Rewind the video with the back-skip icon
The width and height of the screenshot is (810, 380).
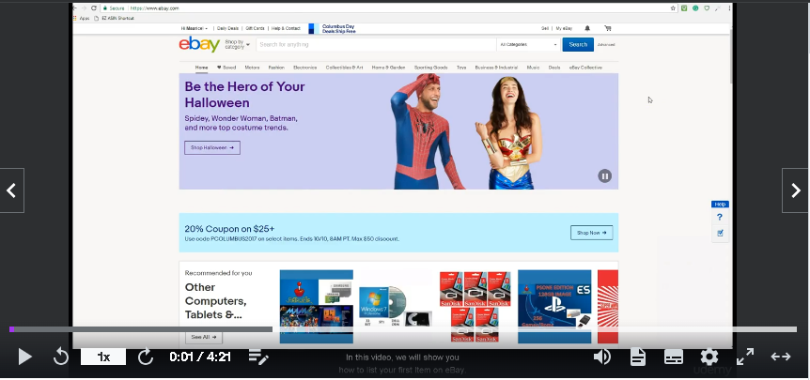(61, 357)
